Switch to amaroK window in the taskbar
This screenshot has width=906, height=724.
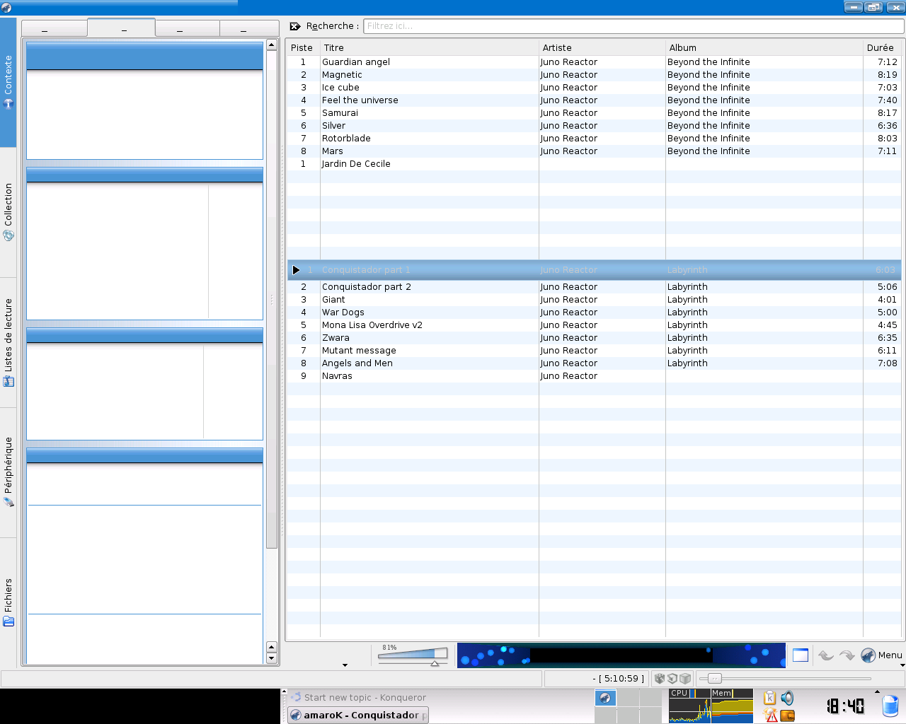[358, 715]
